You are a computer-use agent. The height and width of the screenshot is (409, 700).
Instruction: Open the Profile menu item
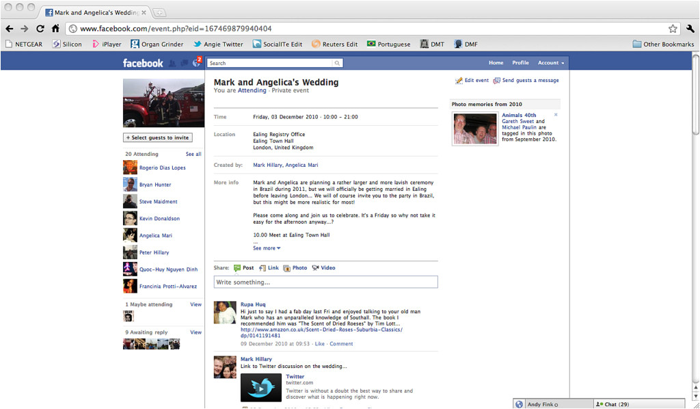point(520,63)
